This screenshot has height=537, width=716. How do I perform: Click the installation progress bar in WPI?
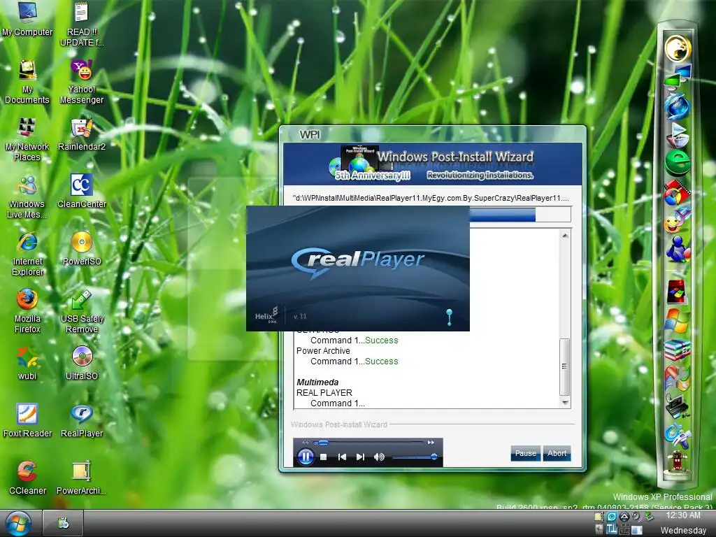point(520,214)
